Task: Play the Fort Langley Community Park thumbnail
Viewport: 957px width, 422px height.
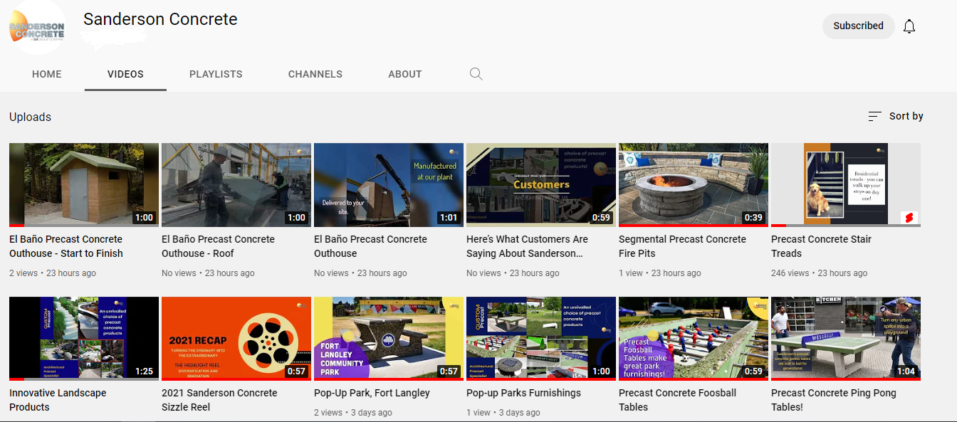Action: [389, 339]
